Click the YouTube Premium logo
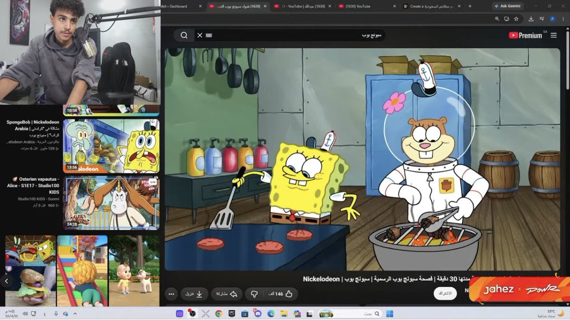This screenshot has width=570, height=320. (x=525, y=35)
